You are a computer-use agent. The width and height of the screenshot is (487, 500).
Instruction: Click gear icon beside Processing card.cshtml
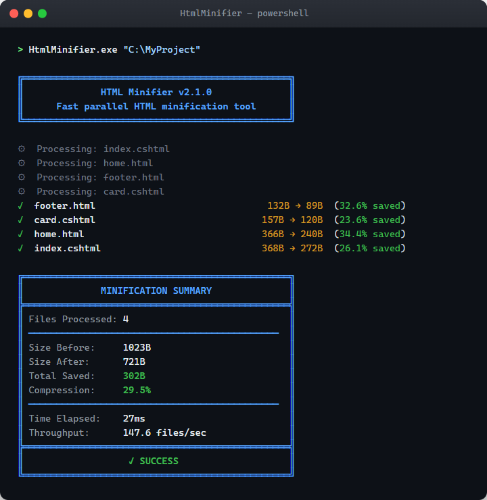22,191
